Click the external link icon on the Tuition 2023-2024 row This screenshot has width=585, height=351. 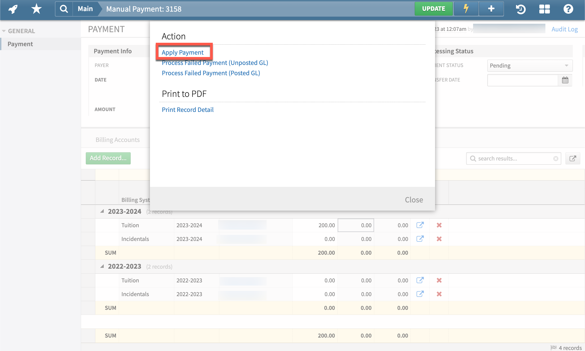tap(420, 225)
